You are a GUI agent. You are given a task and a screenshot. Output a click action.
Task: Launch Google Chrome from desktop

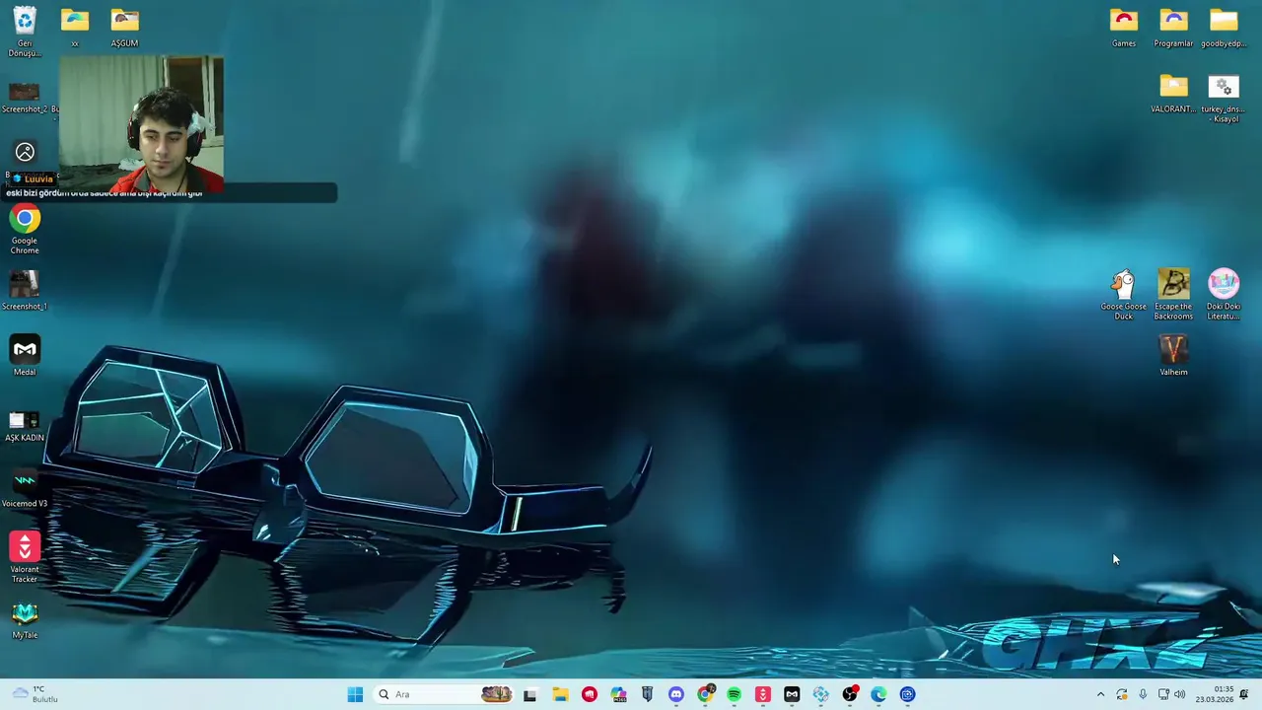point(25,229)
